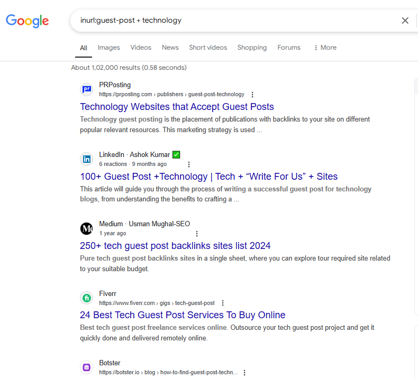Open the News tab
Image resolution: width=418 pixels, height=379 pixels.
[x=170, y=48]
